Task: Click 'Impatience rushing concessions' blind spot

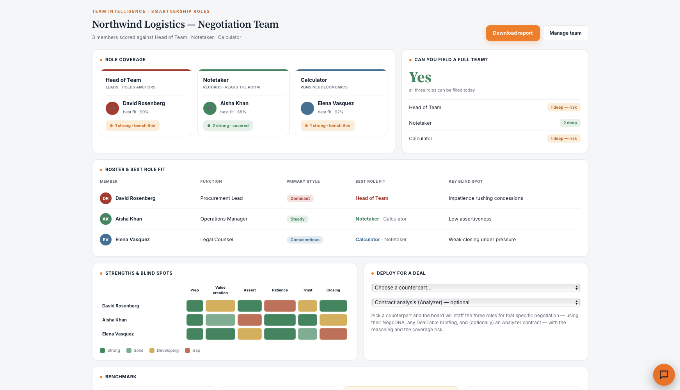Action: 486,198
